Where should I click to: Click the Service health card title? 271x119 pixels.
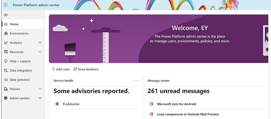[x=63, y=81]
